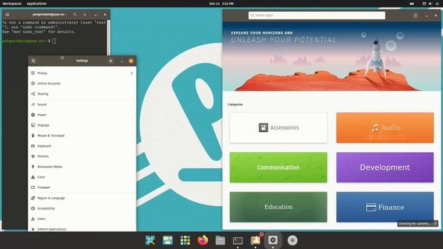The image size is (443, 249).
Task: Click the Terminal command prompt line
Action: pos(29,41)
